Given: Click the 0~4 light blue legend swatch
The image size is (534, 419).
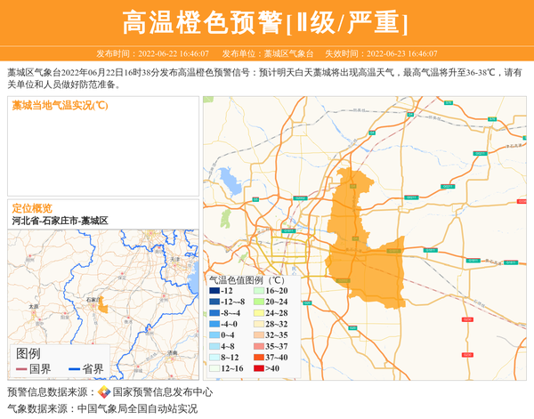Looking at the screenshot, I should click(x=214, y=335).
